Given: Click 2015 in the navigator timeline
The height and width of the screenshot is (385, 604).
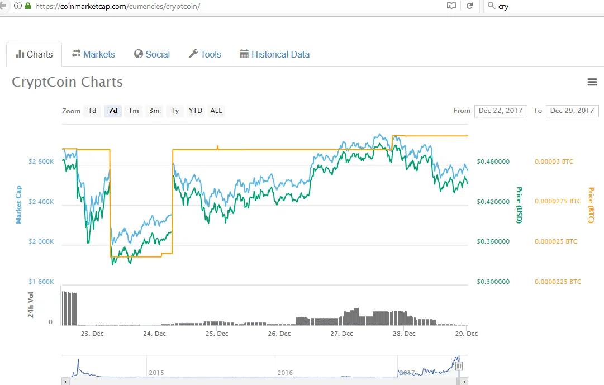Looking at the screenshot, I should click(156, 373).
